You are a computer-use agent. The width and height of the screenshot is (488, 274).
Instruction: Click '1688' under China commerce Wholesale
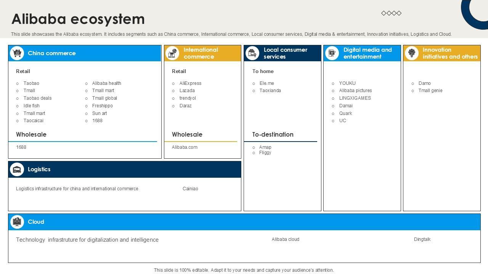click(x=21, y=147)
